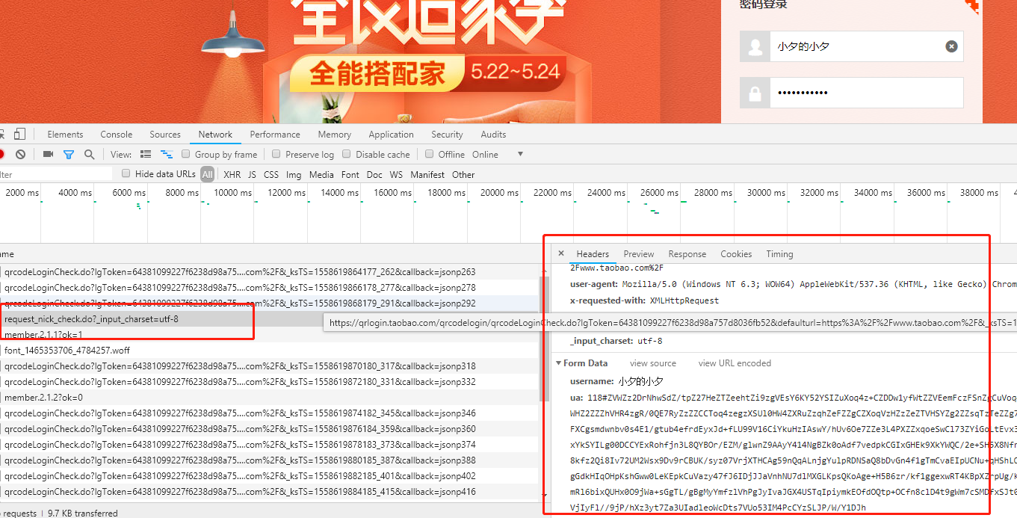Click the view URL encoded link
This screenshot has width=1017, height=518.
(735, 363)
